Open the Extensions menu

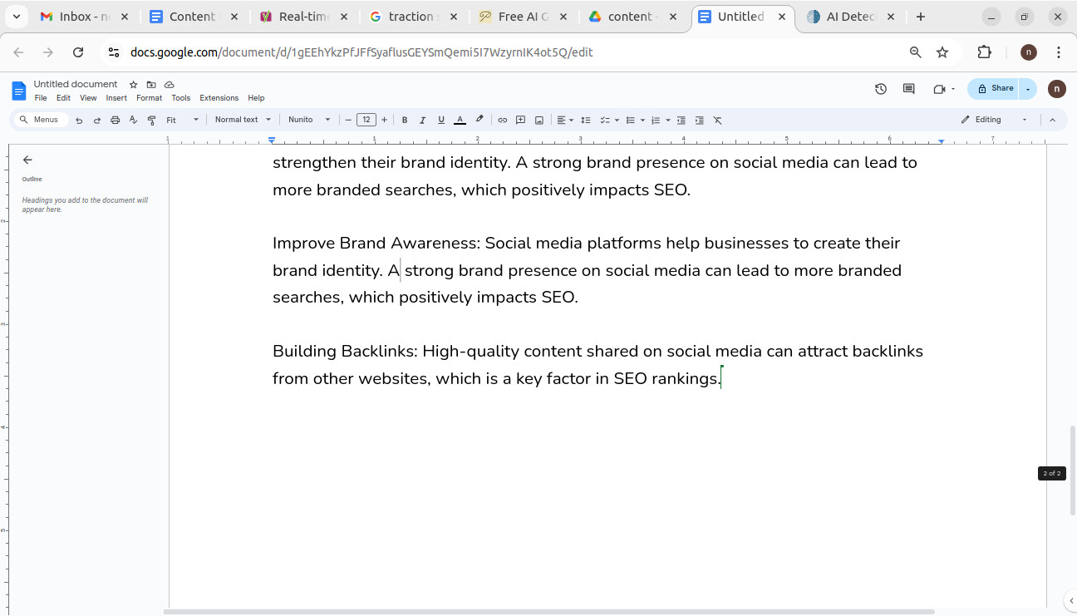pyautogui.click(x=219, y=98)
